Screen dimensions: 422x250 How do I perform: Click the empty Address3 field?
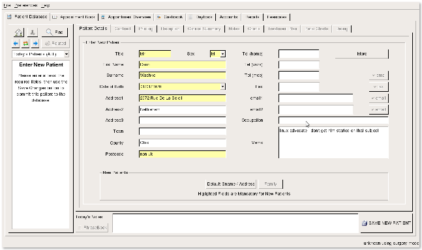coord(182,120)
